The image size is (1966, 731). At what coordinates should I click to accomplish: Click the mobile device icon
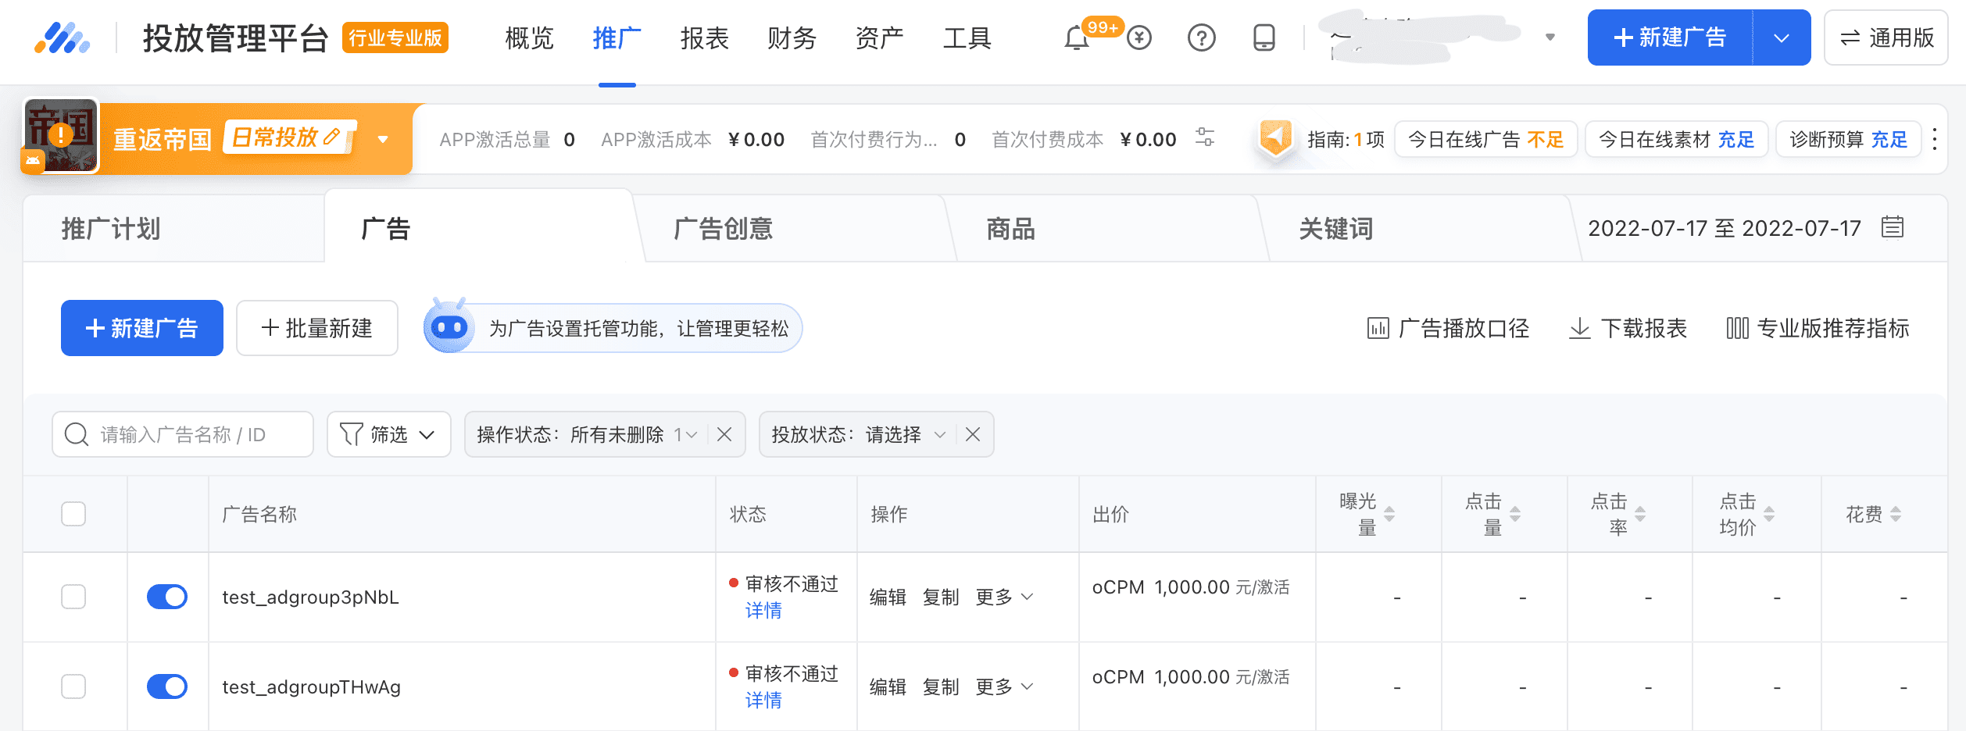click(x=1264, y=38)
